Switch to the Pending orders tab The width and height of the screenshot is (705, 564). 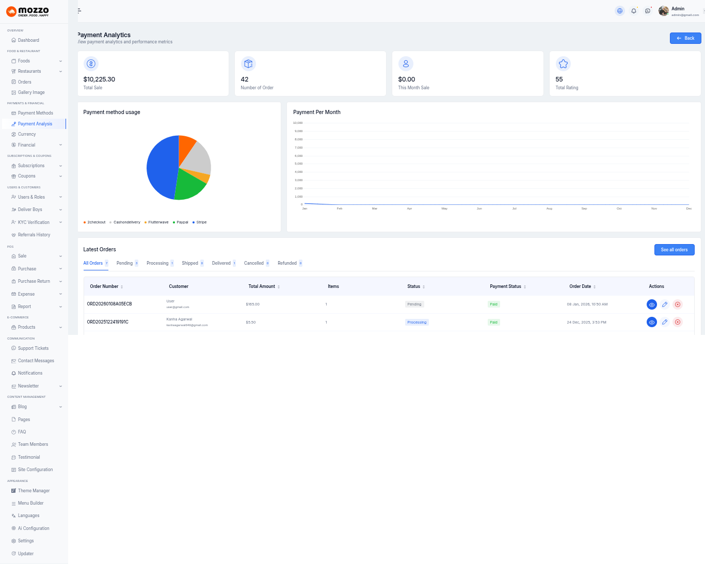[125, 263]
